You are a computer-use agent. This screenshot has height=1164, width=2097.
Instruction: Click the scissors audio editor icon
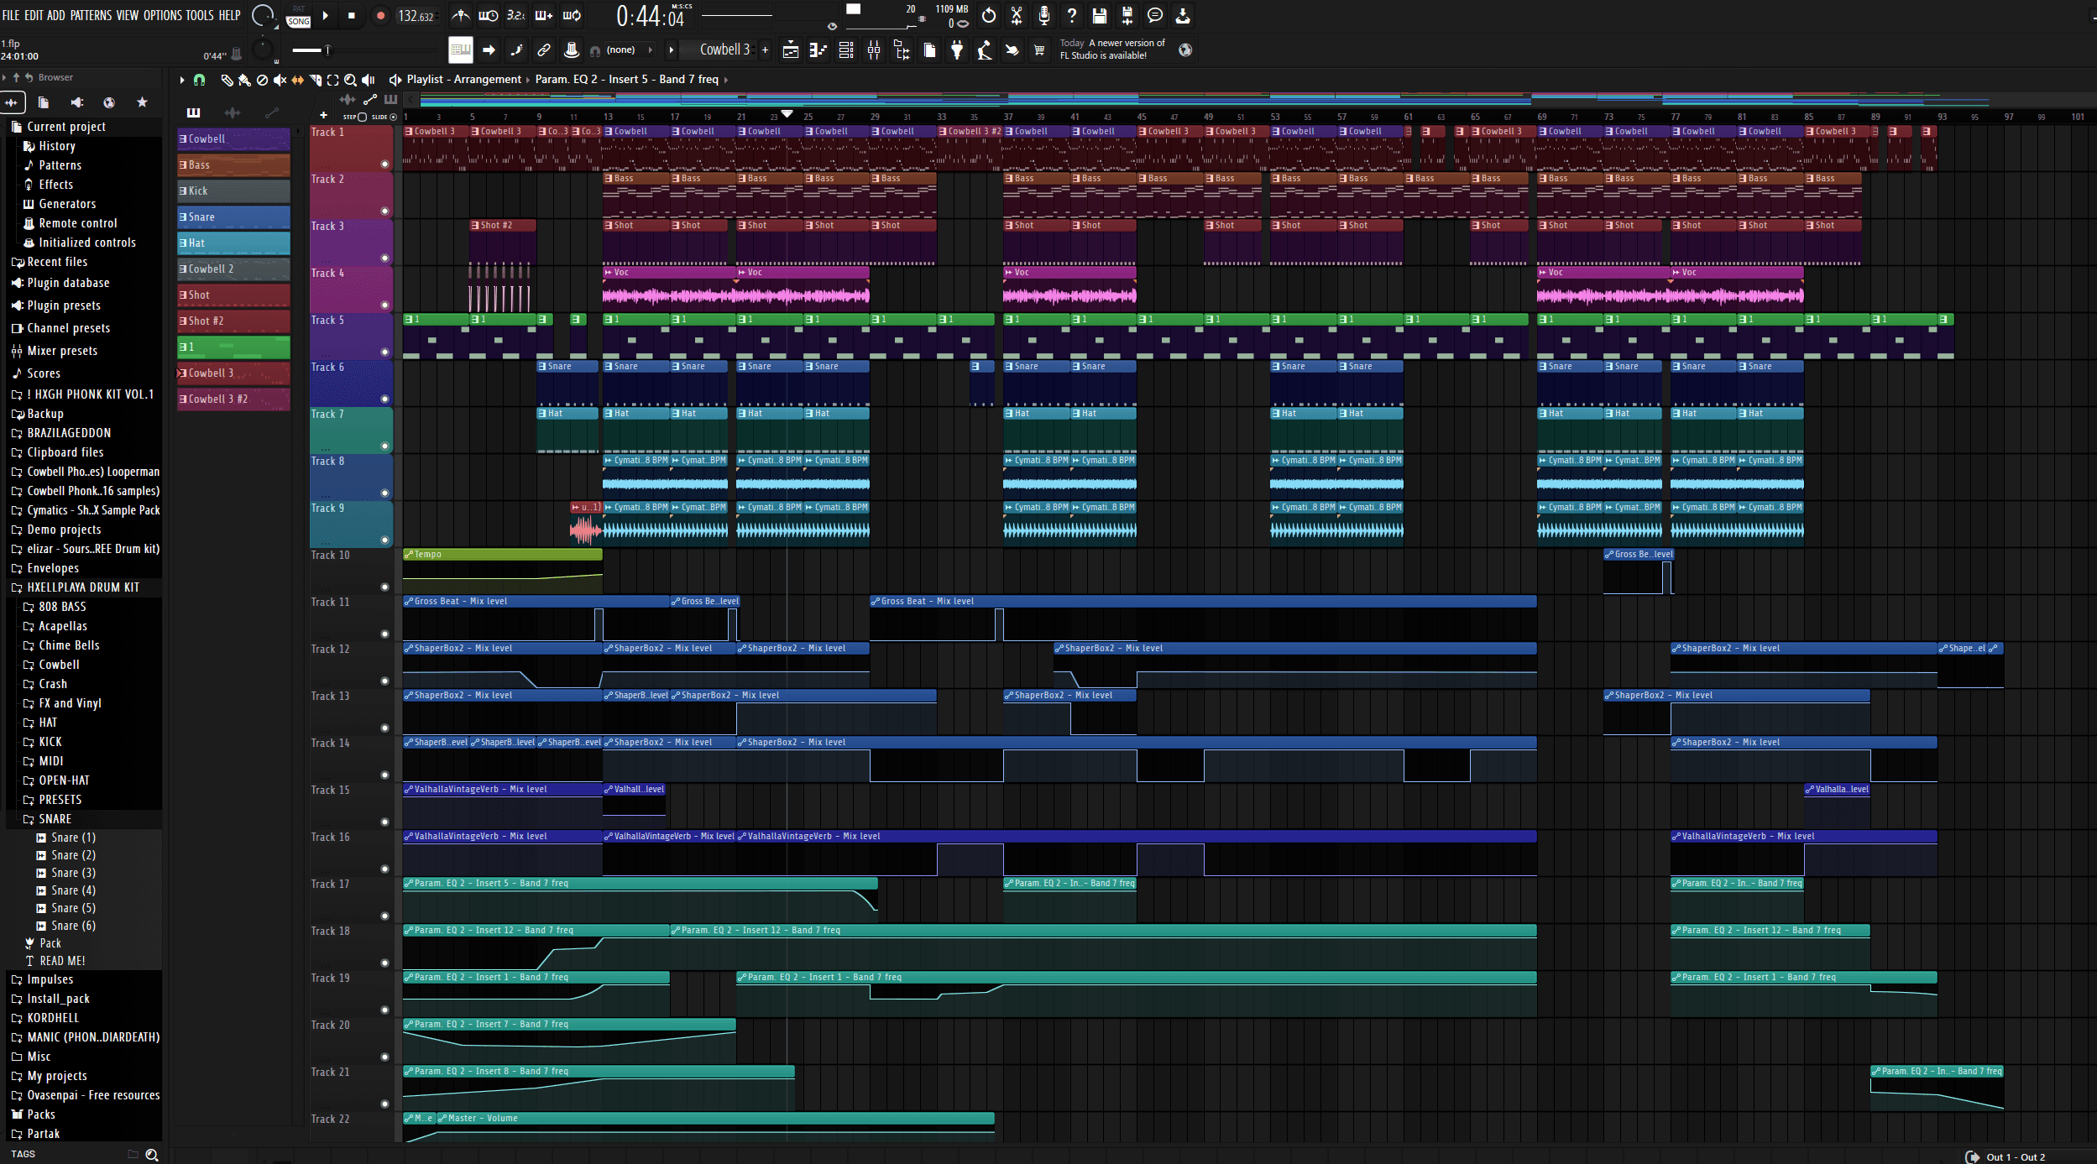coord(1017,15)
